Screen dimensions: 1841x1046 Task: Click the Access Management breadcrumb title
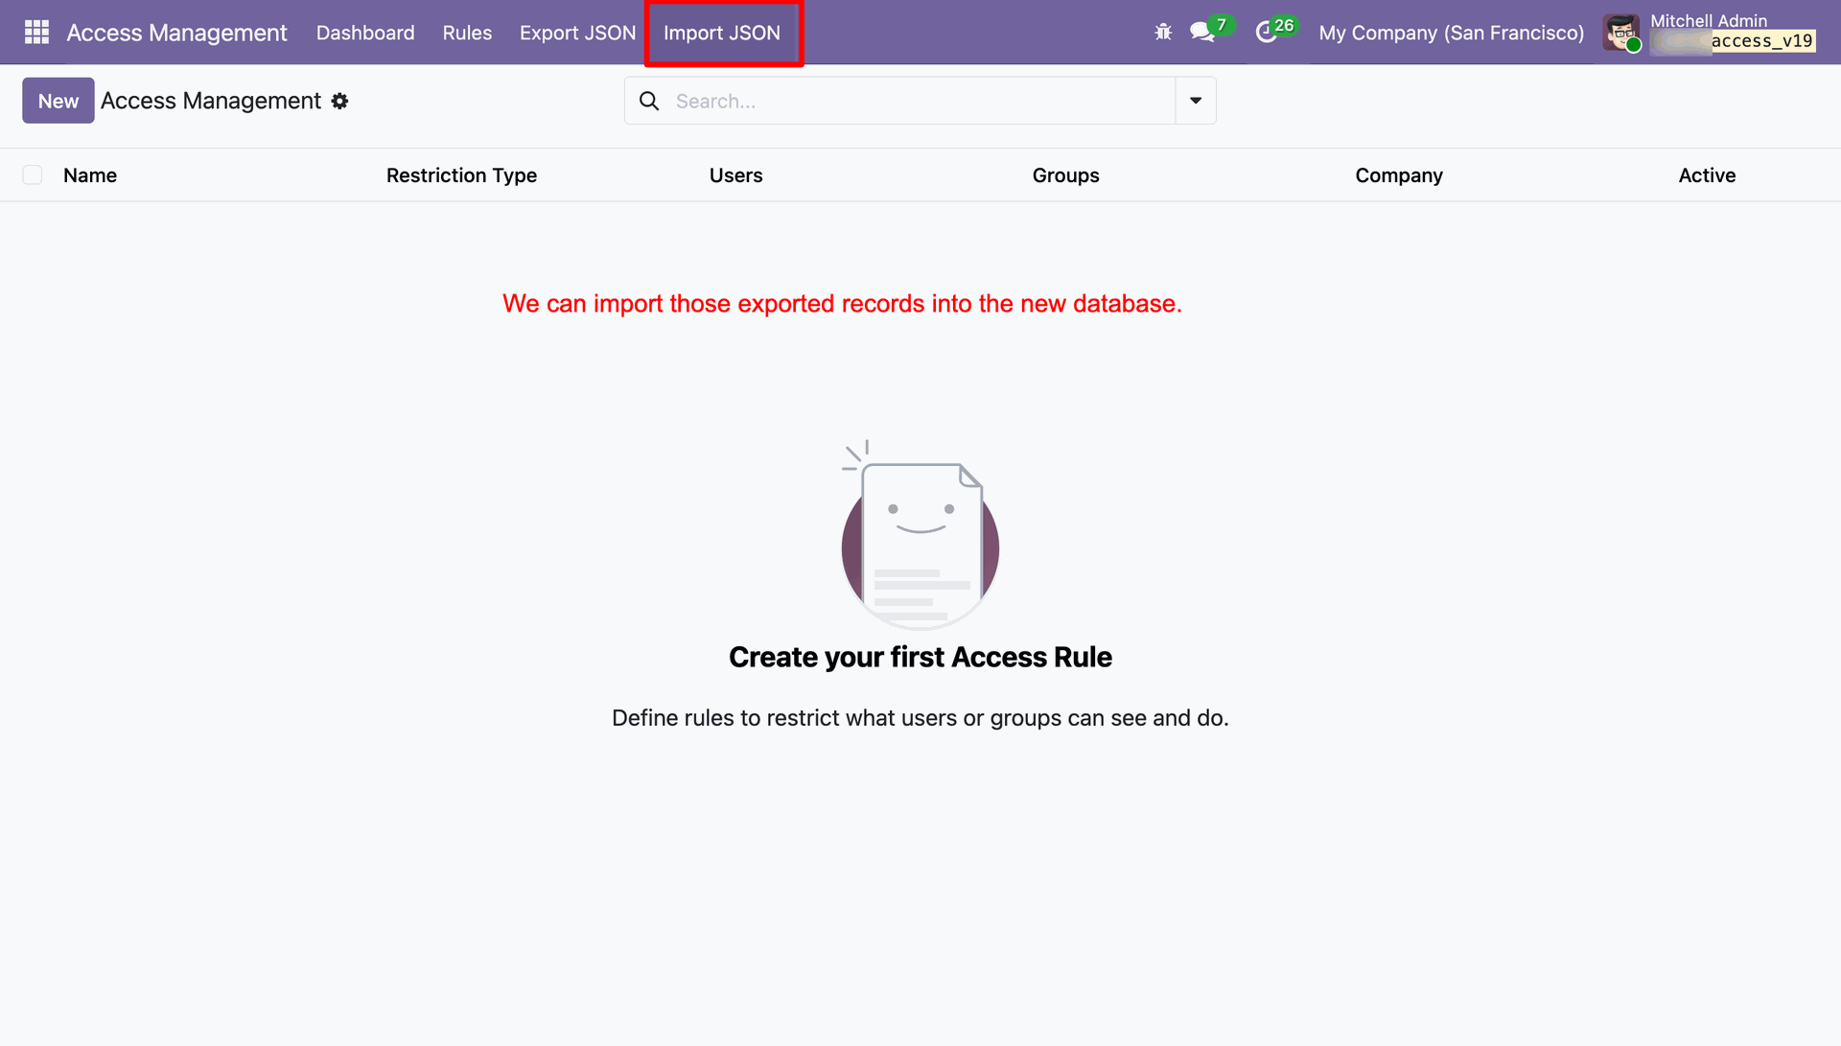click(211, 101)
